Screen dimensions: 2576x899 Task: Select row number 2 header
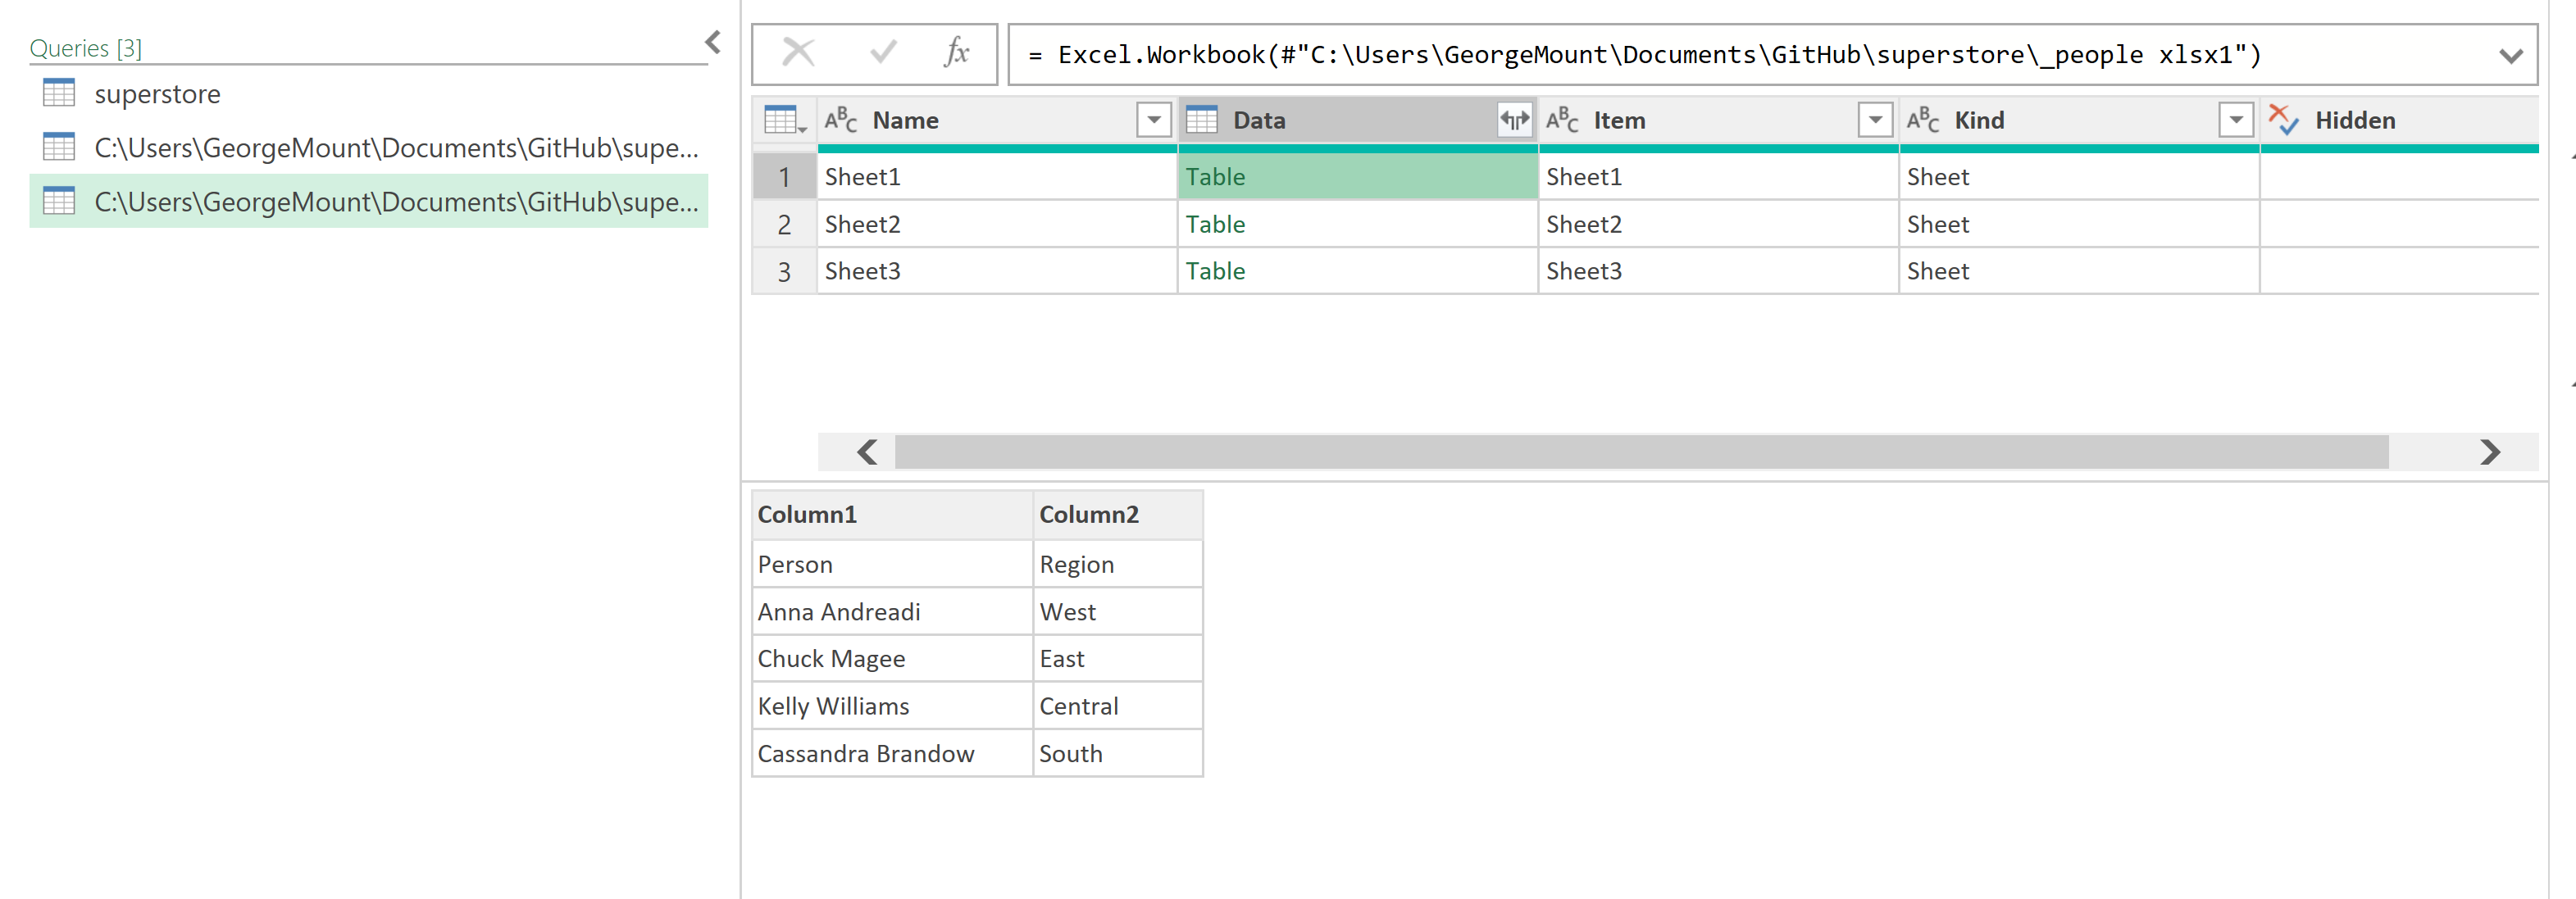click(784, 224)
